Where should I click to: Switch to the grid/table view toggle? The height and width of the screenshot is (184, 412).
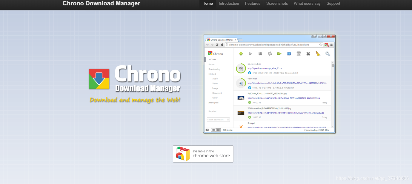218,130
